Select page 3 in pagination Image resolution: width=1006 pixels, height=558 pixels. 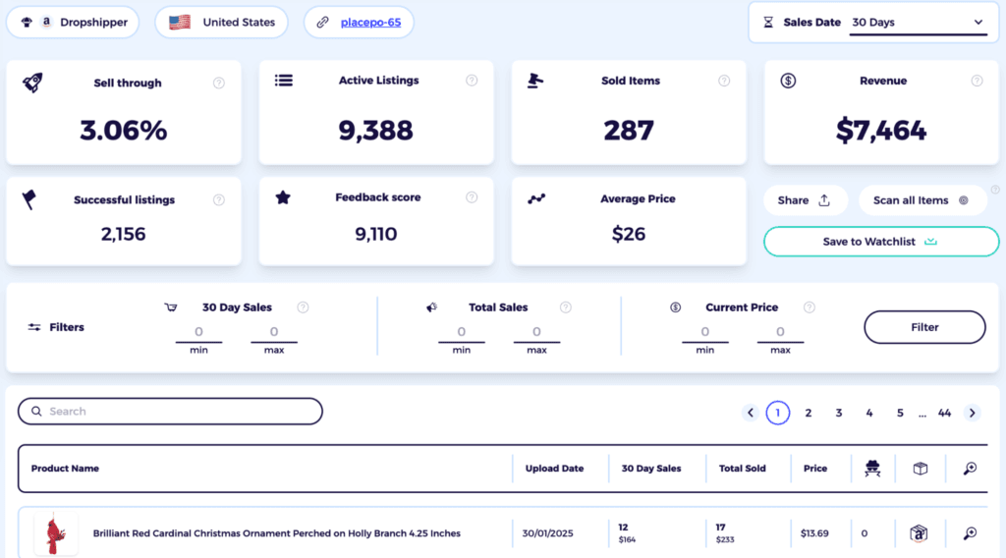coord(839,413)
